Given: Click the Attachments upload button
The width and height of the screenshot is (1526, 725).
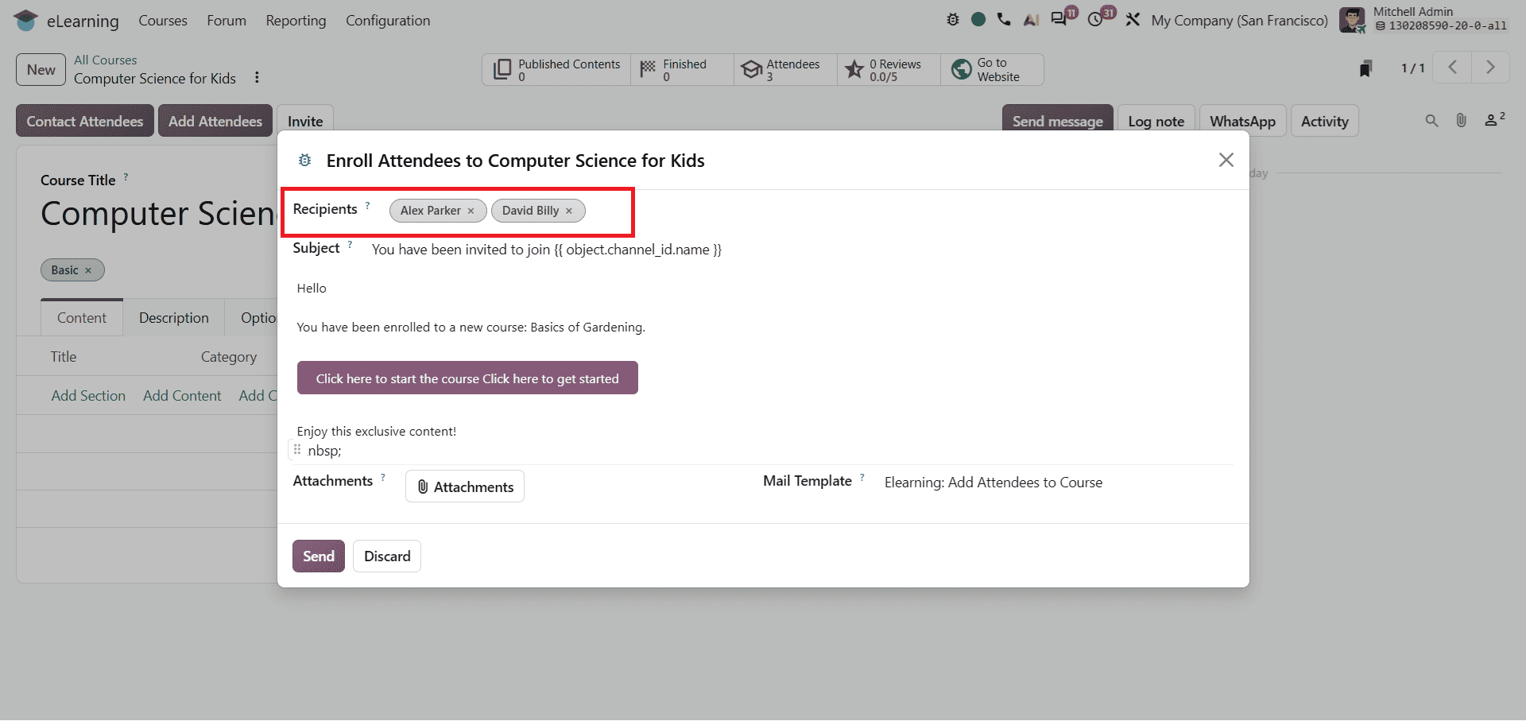Looking at the screenshot, I should coord(465,487).
